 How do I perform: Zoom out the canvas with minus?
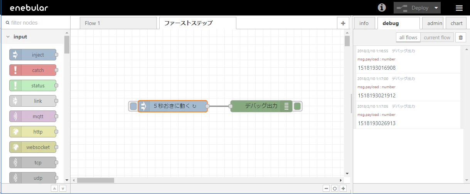326,189
